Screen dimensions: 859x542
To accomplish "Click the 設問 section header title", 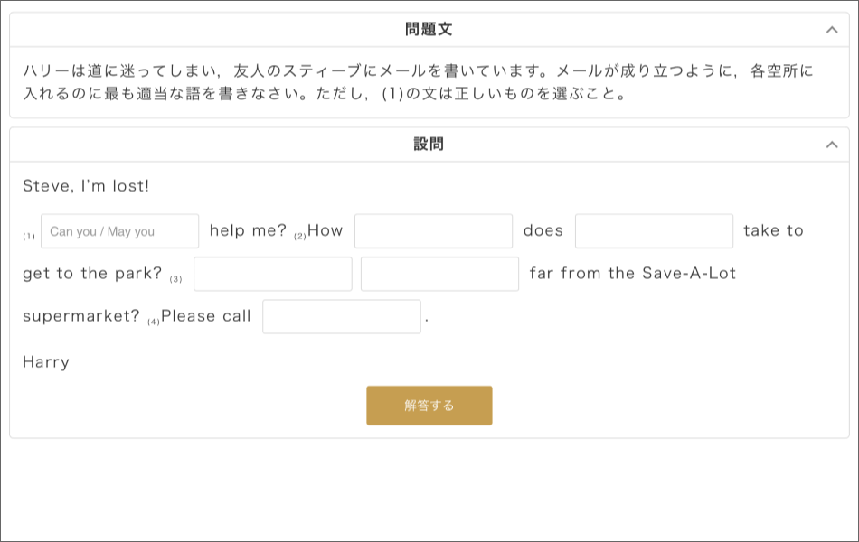I will pyautogui.click(x=429, y=145).
